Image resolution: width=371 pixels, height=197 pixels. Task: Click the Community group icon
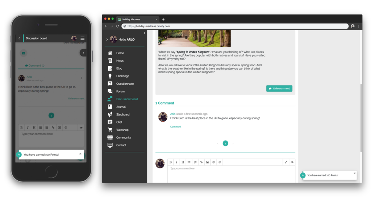click(110, 137)
